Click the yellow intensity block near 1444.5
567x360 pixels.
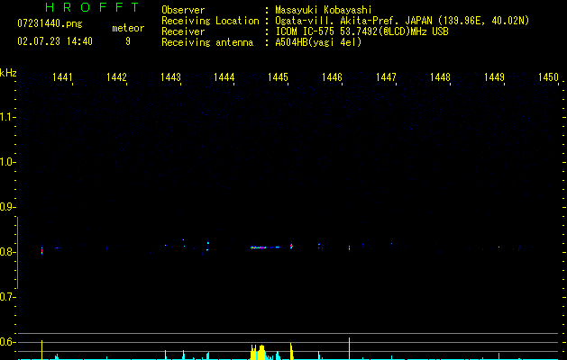point(258,352)
